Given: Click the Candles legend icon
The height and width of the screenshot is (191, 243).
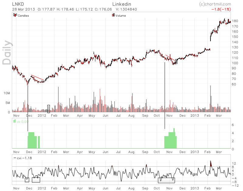Looking at the screenshot, I should point(15,15).
